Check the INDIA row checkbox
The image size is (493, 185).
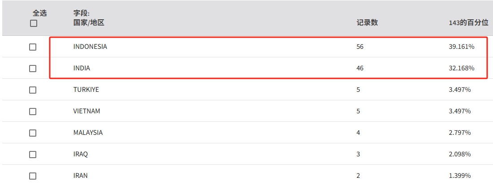33,69
